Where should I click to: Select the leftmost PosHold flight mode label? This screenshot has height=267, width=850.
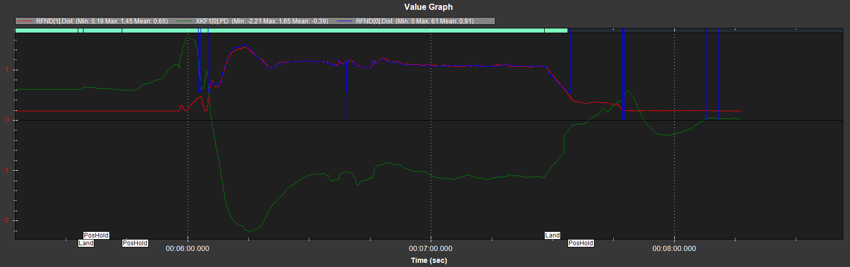coord(96,235)
